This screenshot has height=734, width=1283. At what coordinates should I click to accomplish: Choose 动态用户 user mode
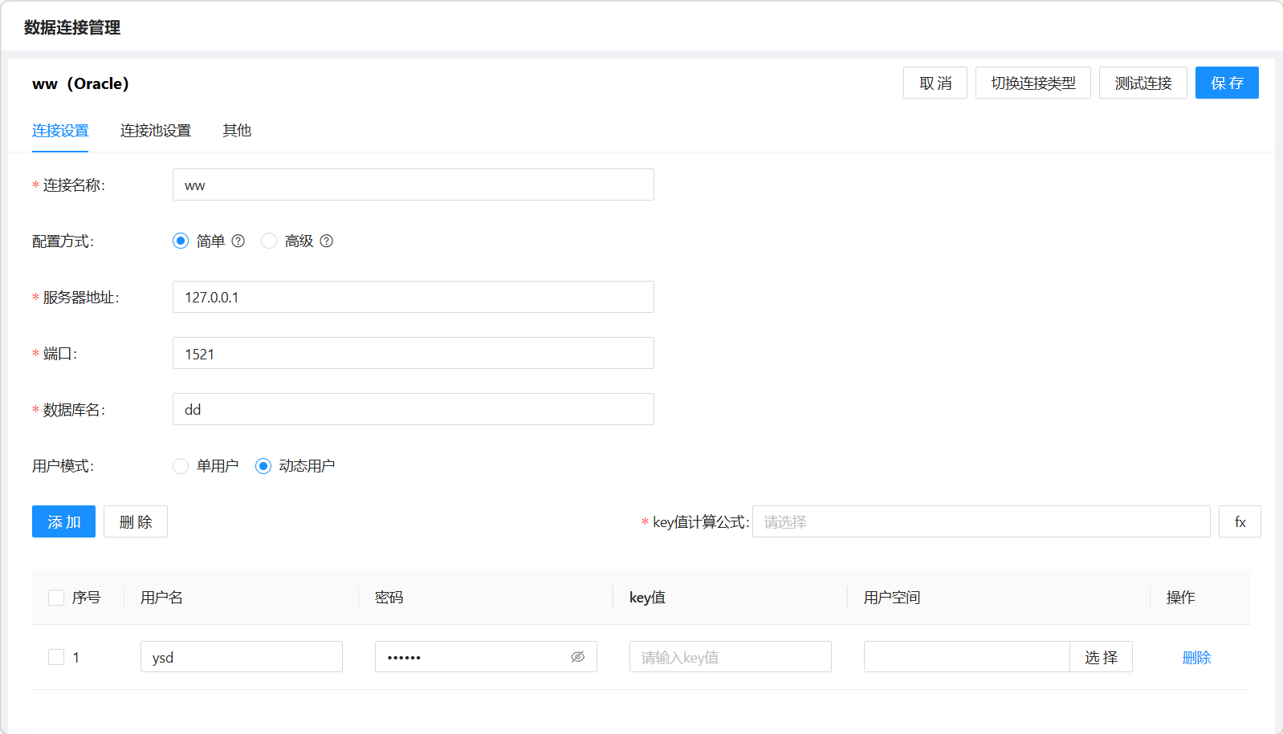click(x=263, y=466)
